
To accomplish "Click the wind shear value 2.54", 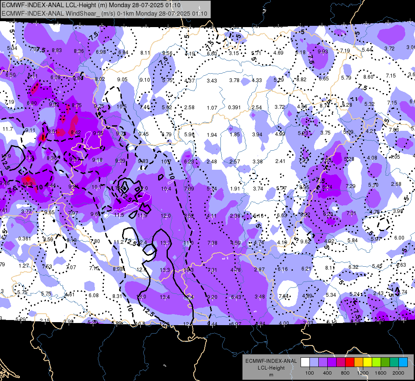I will coord(257,108).
